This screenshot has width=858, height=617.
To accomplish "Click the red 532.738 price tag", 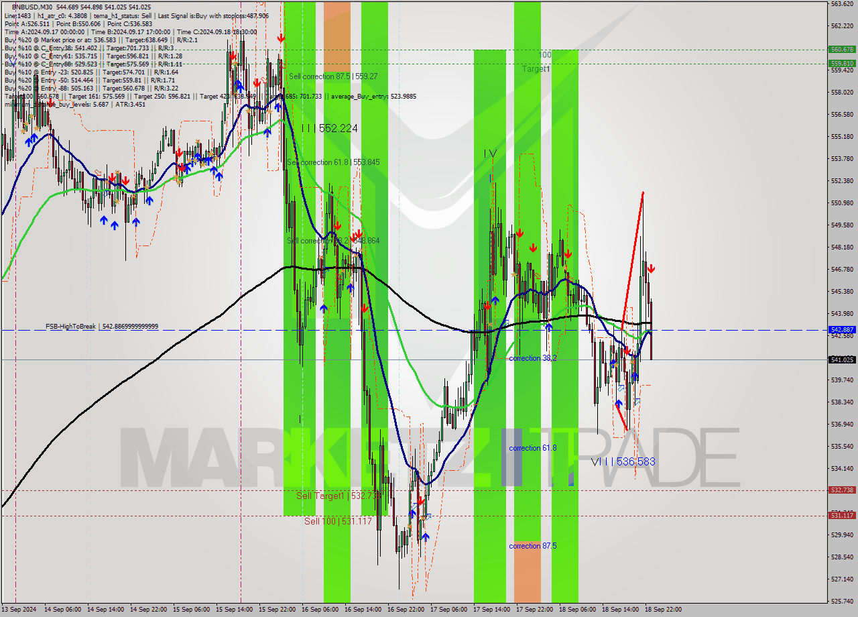I will pyautogui.click(x=842, y=490).
